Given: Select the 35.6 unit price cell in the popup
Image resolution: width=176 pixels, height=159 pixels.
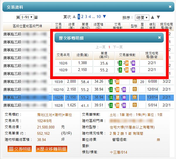Looking at the screenshot, I should 104,63.
